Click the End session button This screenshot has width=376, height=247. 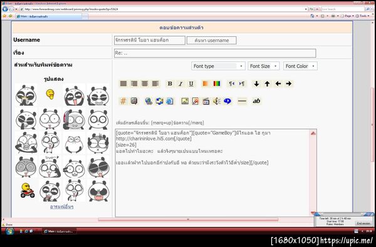click(x=363, y=223)
